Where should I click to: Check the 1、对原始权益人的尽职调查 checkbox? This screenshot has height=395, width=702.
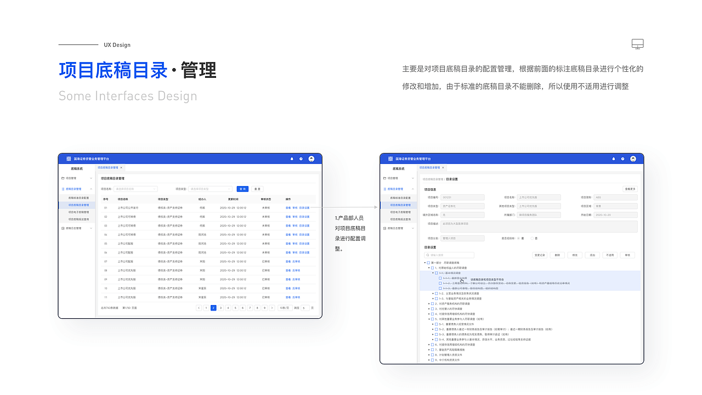(x=432, y=268)
